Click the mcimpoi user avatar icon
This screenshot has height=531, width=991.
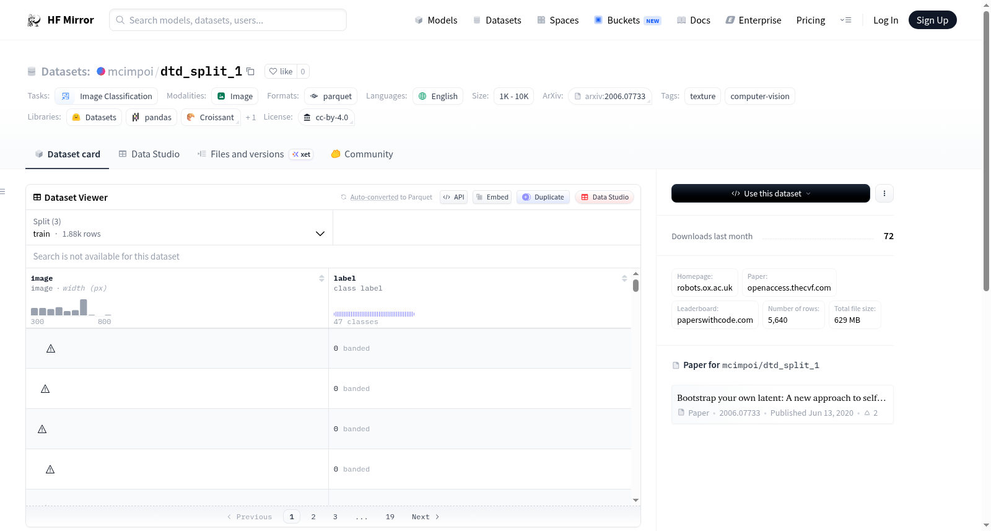point(101,71)
